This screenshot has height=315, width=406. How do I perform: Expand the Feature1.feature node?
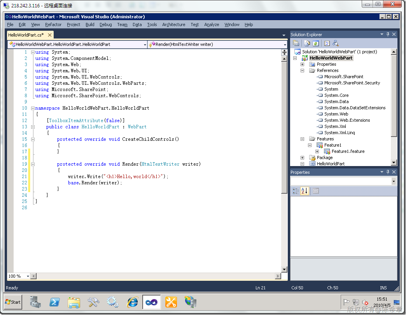pyautogui.click(x=317, y=151)
